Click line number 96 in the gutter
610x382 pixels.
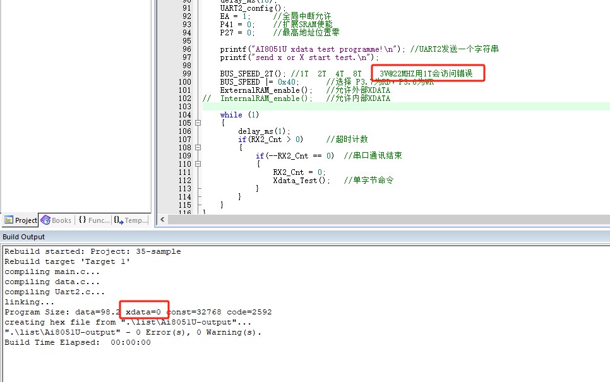pyautogui.click(x=187, y=49)
